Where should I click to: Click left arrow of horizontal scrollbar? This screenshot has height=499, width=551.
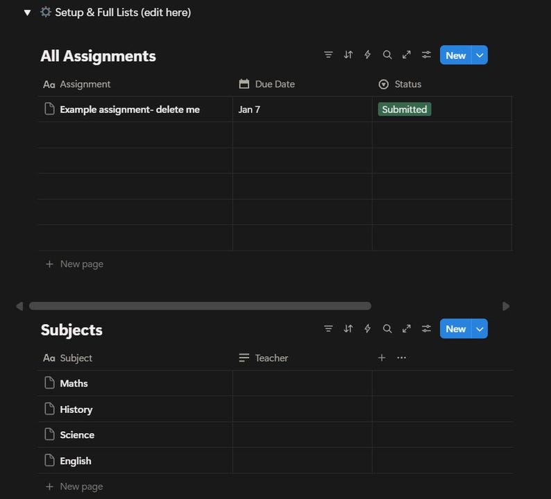[x=19, y=306]
